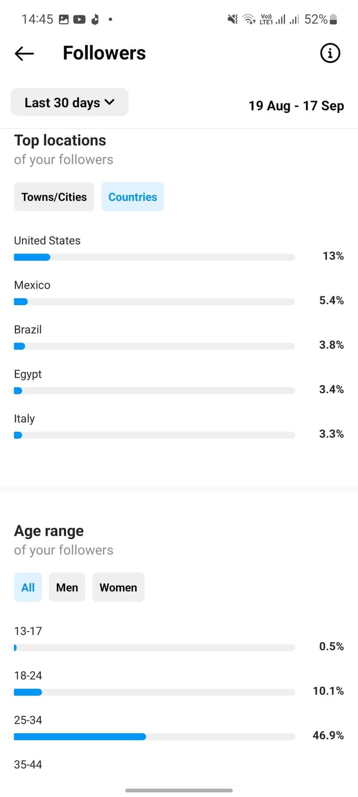The height and width of the screenshot is (797, 358).
Task: Select the All age range filter
Action: pos(28,587)
